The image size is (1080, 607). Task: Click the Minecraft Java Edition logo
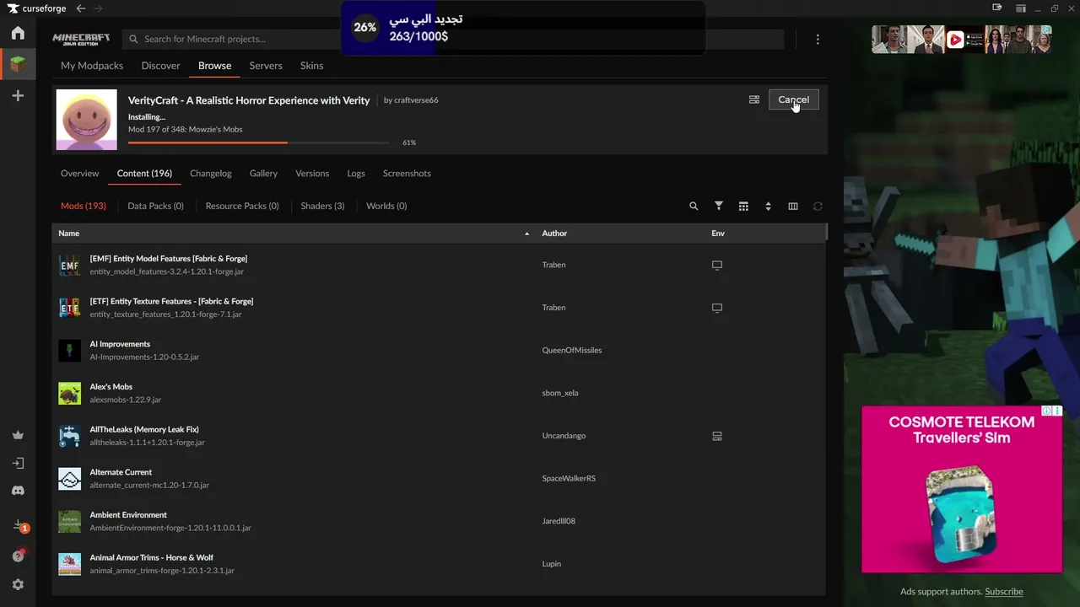click(81, 39)
